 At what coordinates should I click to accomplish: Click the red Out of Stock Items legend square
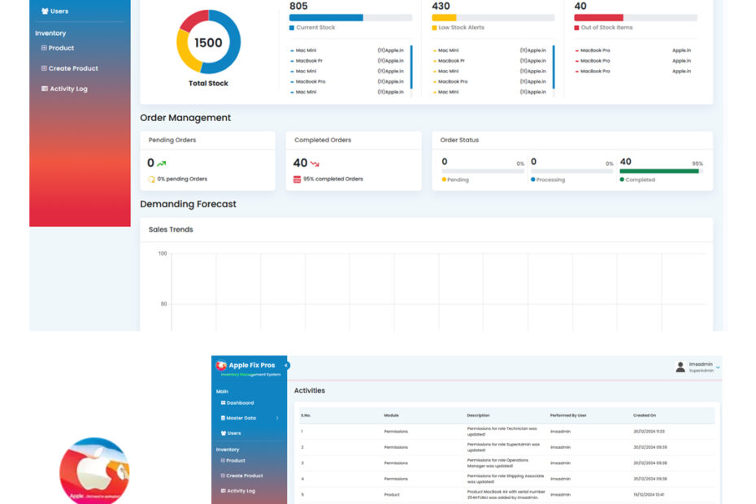click(576, 28)
